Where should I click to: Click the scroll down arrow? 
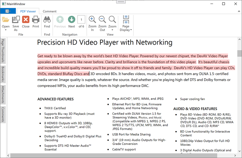[239, 151]
